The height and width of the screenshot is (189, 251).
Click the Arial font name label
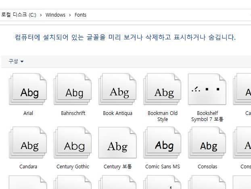click(x=28, y=113)
